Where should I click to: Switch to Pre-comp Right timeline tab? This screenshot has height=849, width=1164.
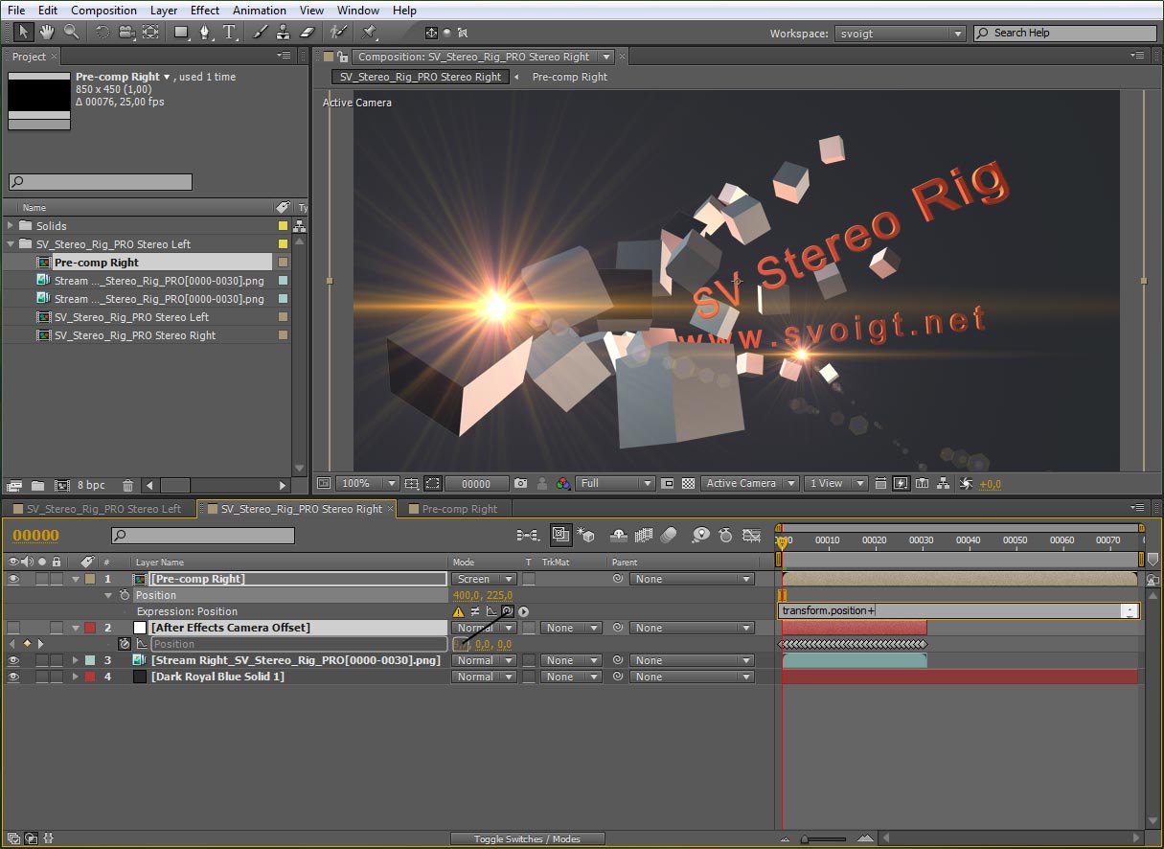click(460, 509)
